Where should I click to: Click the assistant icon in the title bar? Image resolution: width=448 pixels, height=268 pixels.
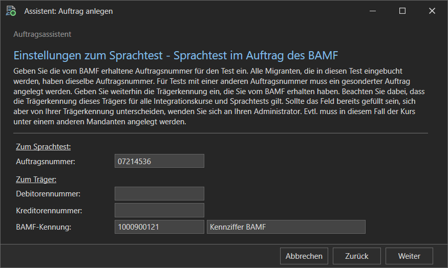coord(11,11)
